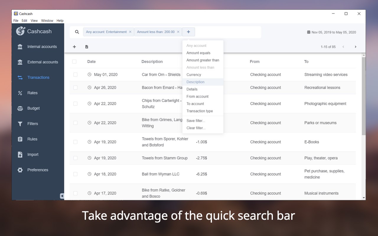The height and width of the screenshot is (236, 378).
Task: Select Amount greater than filter option
Action: tap(203, 60)
